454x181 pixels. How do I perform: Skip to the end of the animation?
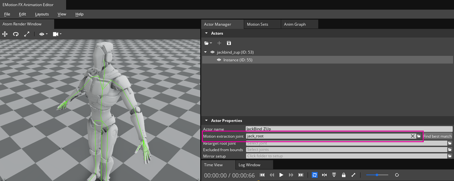pos(301,175)
